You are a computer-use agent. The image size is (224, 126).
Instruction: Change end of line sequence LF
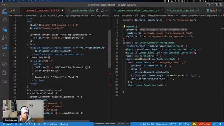180,124
